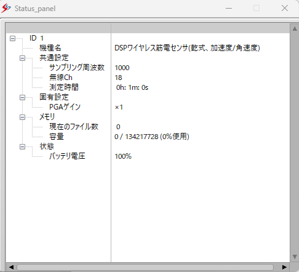The height and width of the screenshot is (272, 299).
Task: Click the capacity value 0 / 134217728
Action: point(152,137)
